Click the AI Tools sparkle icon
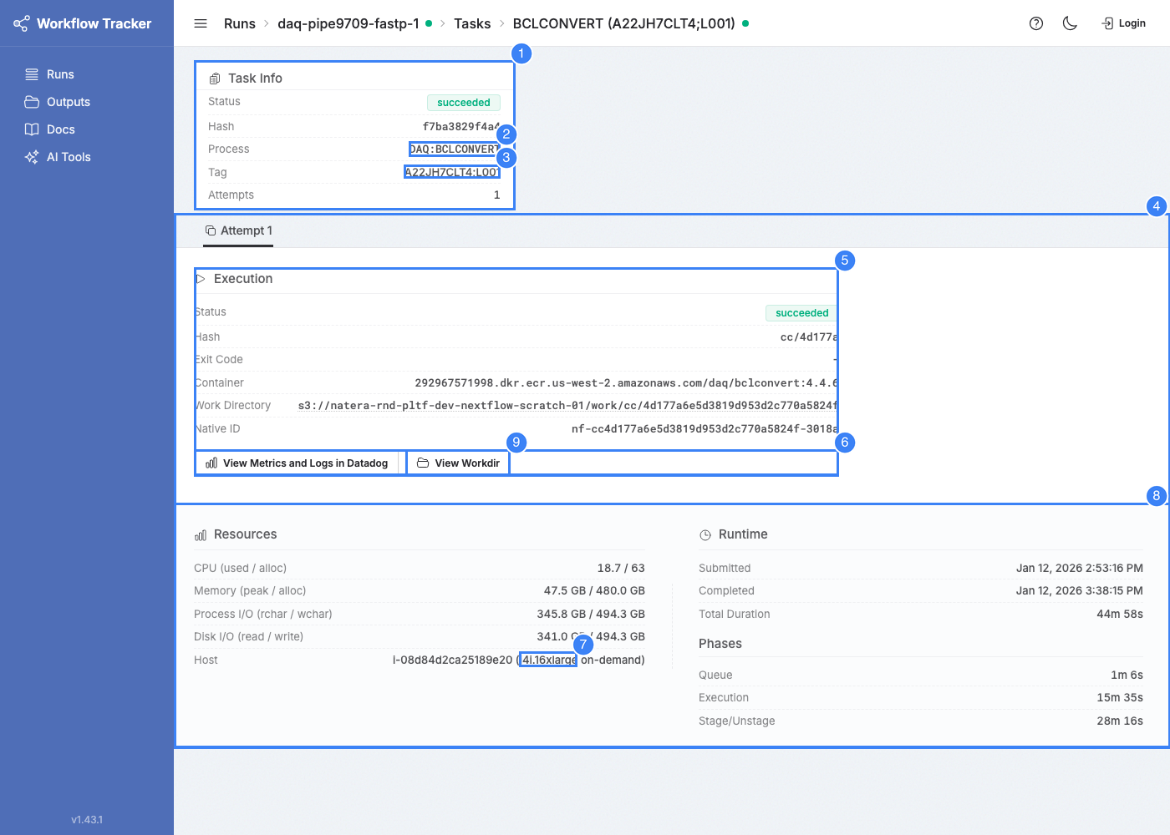 32,157
